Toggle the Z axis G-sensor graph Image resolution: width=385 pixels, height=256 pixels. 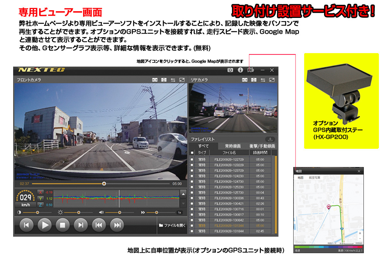click(x=40, y=204)
